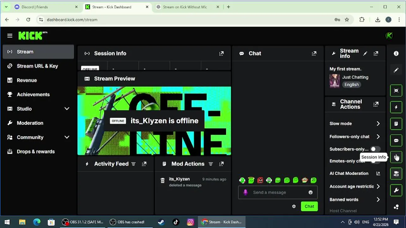The height and width of the screenshot is (228, 406).
Task: Insert the first emote in the chat emote row
Action: [x=242, y=180]
